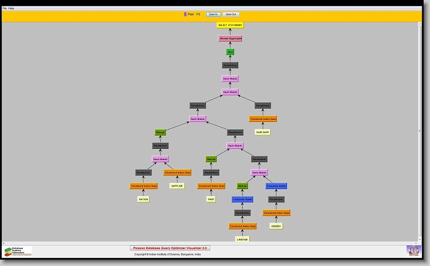This screenshot has width=430, height=266.
Task: Click the LINEITEM table node
Action: [243, 240]
